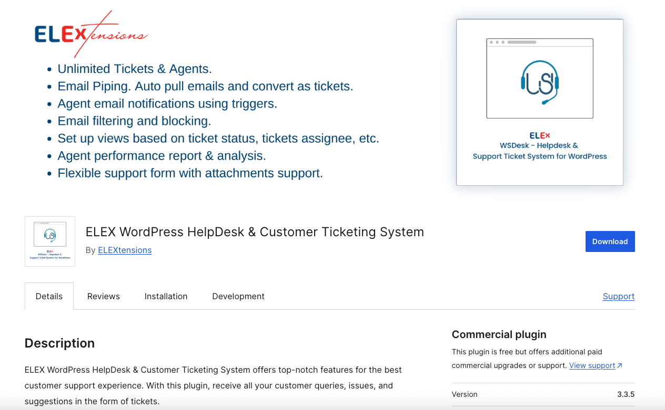Follow the View support link
This screenshot has height=410, width=665.
pos(592,365)
